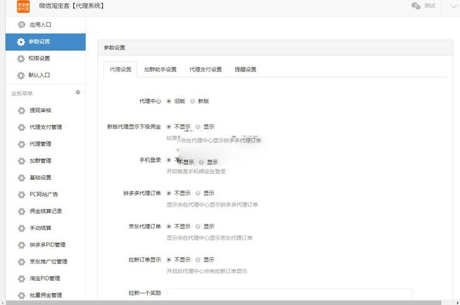Click the 手动结算 gear icon
This screenshot has height=305, width=460.
(x=21, y=228)
